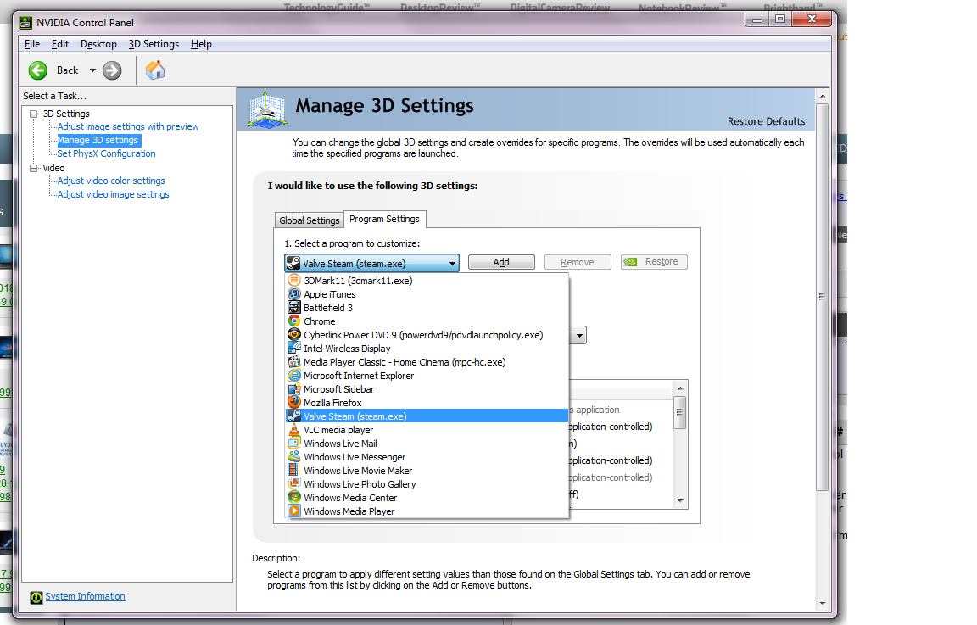
Task: Click the Windows Live Mail icon
Action: [x=294, y=444]
